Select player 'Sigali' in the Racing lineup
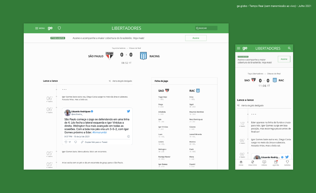 (x=192, y=105)
